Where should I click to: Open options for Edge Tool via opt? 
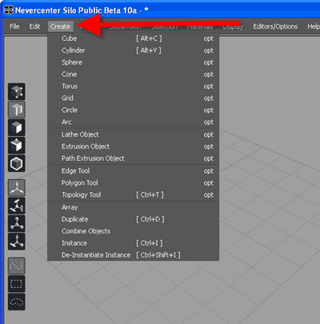click(x=209, y=171)
